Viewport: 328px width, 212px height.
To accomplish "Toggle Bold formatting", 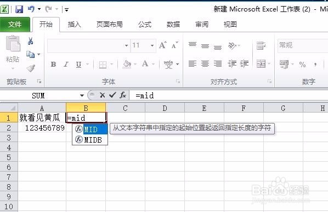I will click(x=53, y=64).
